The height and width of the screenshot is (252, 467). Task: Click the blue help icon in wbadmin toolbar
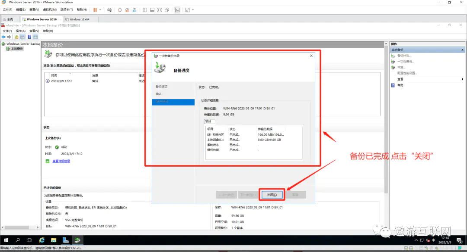(29, 37)
